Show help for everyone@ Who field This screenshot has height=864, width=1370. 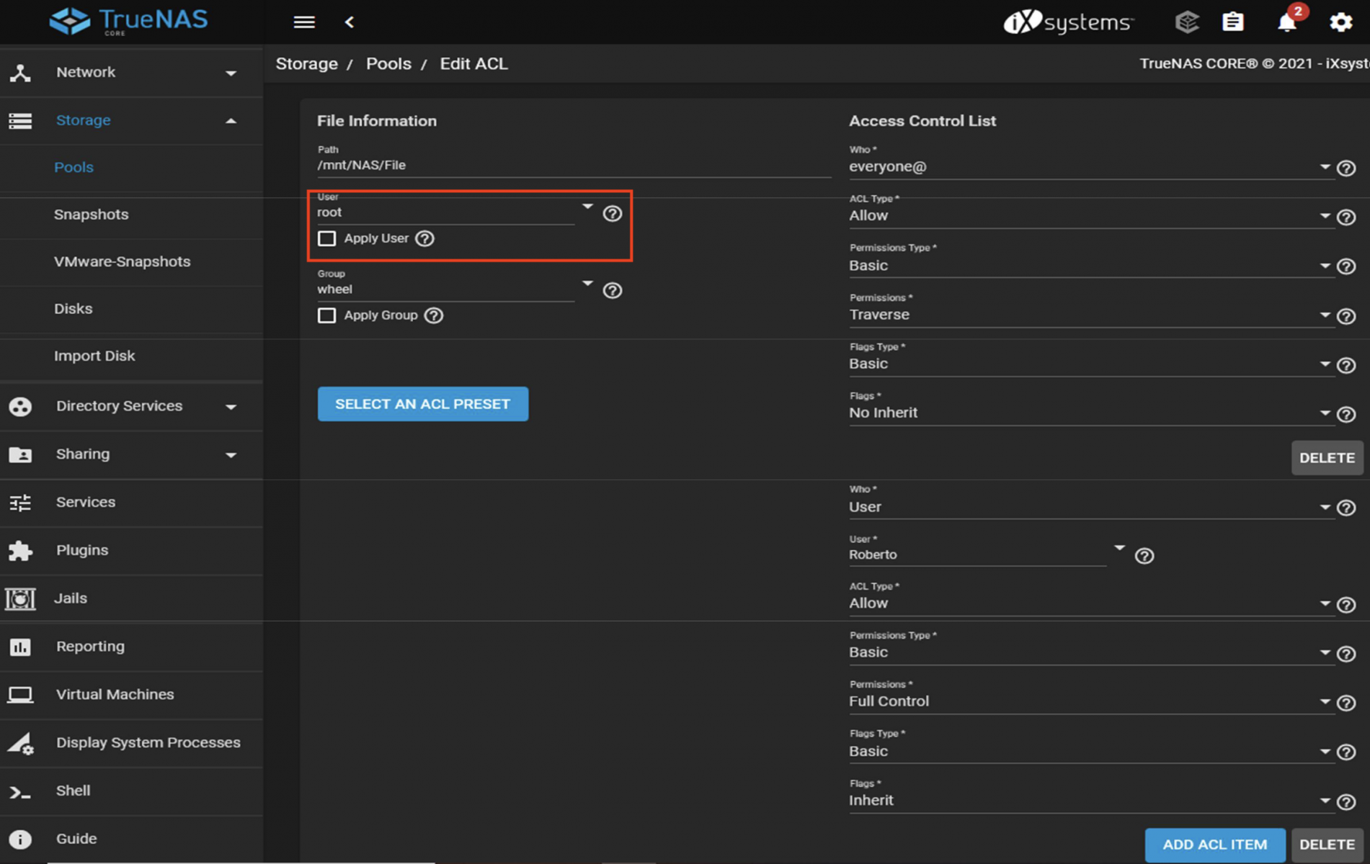tap(1346, 168)
